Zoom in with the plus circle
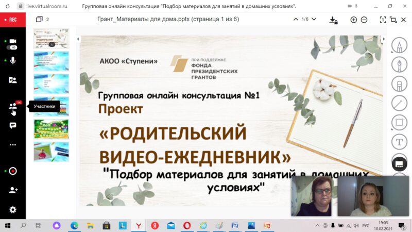The image size is (412, 232). (354, 20)
